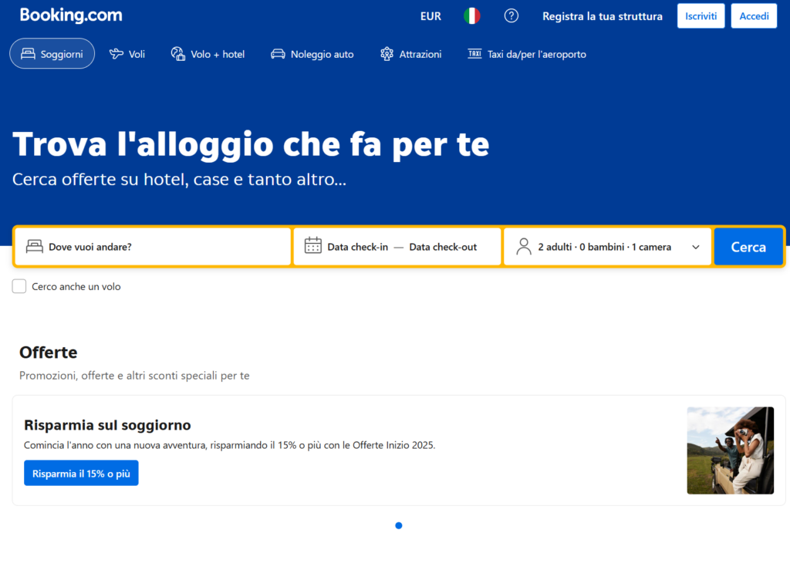Image resolution: width=790 pixels, height=577 pixels.
Task: Open help via question mark icon
Action: pyautogui.click(x=511, y=16)
